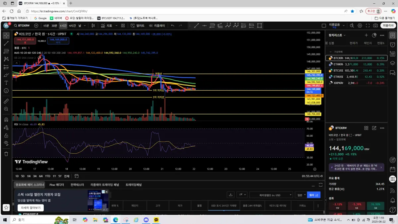Image resolution: width=398 pixels, height=224 pixels.
Task: Select the trend line tool in left sidebar
Action: tap(6, 43)
